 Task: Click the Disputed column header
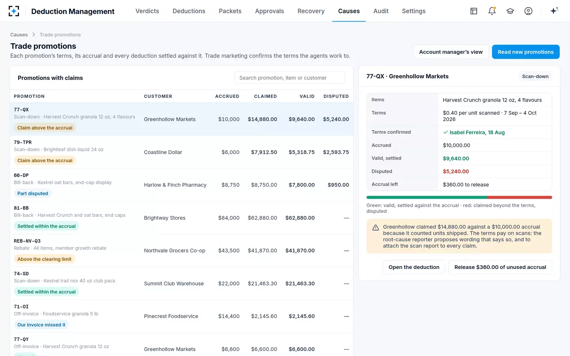pyautogui.click(x=336, y=96)
